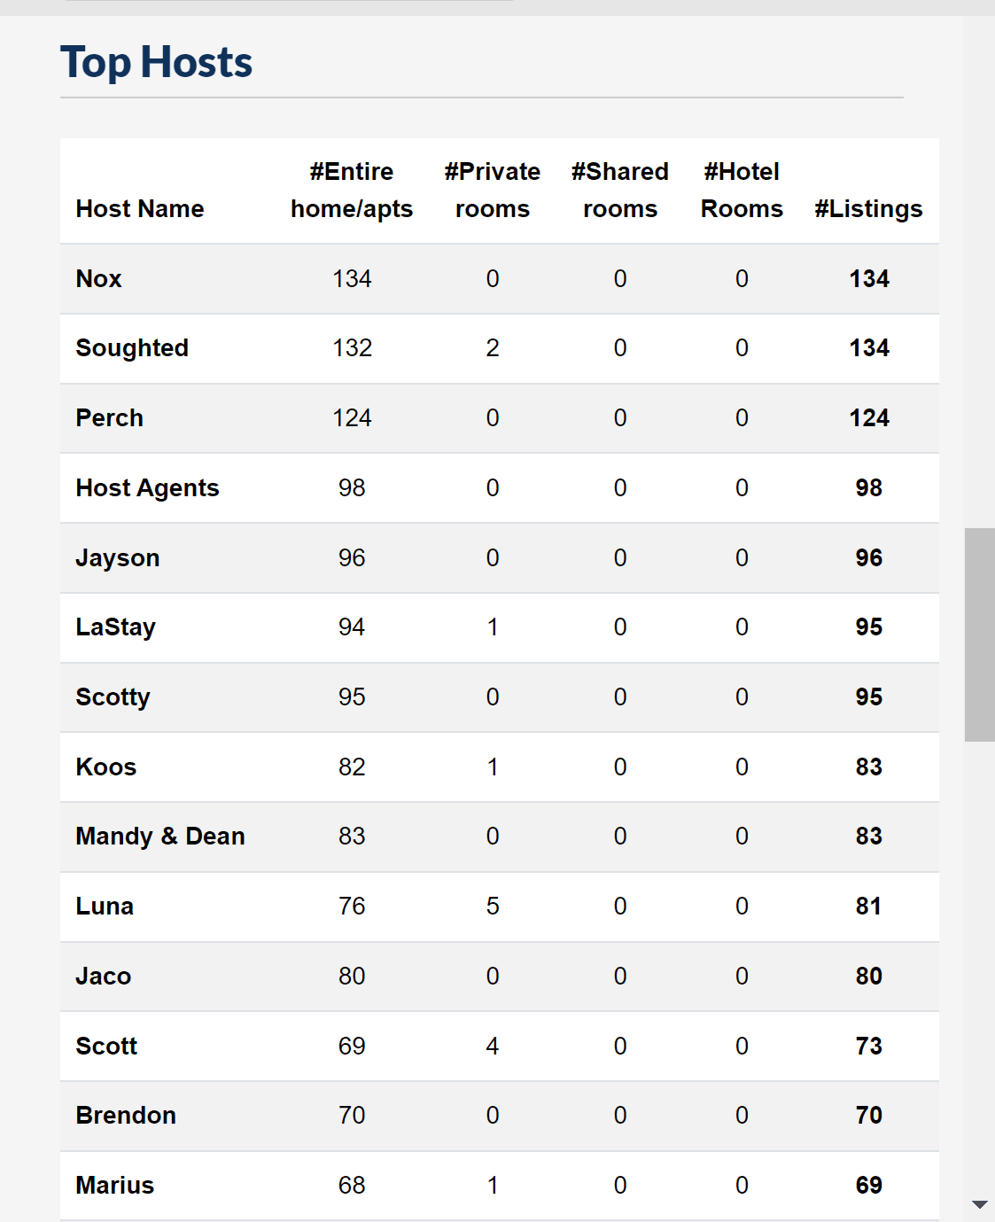
Task: Click the Host Name column header
Action: coord(140,209)
